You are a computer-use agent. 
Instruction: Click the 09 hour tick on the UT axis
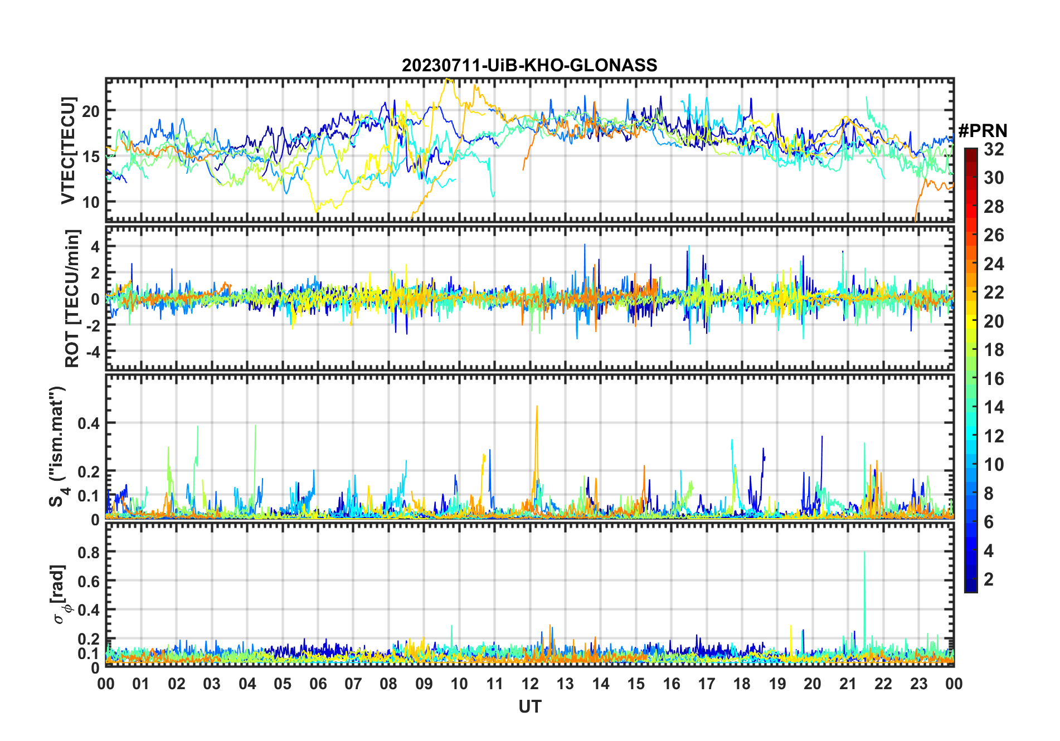point(424,684)
